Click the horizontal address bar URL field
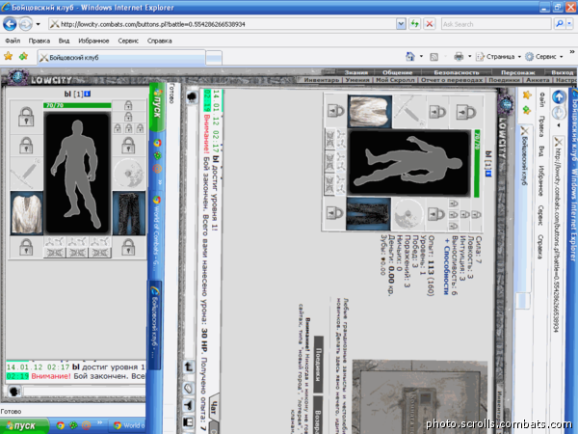Viewport: 578px width, 434px height. 222,24
